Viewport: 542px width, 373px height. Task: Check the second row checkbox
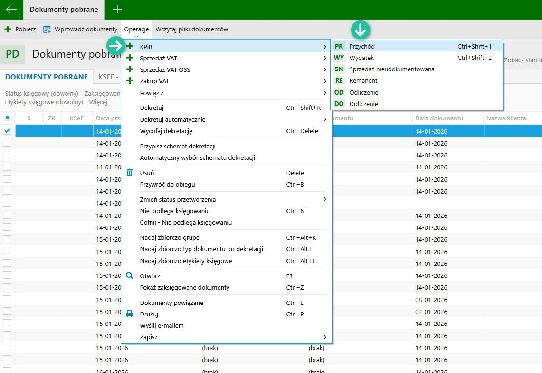click(7, 143)
